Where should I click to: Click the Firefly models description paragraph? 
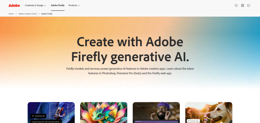click(130, 71)
